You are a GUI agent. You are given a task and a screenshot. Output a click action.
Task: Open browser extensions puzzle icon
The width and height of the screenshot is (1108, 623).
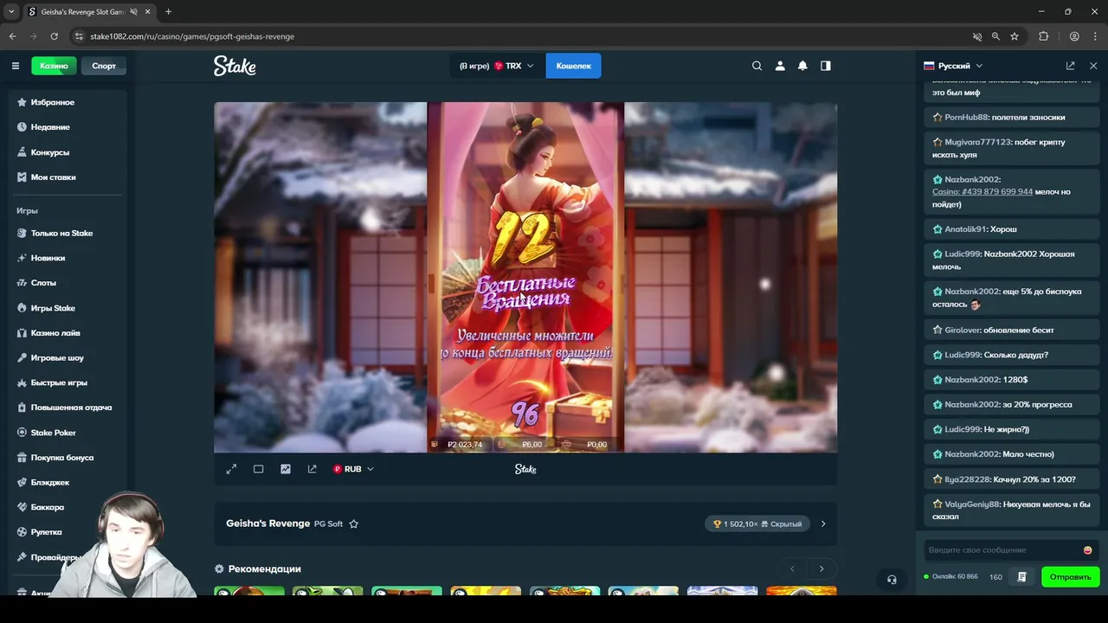(1043, 36)
